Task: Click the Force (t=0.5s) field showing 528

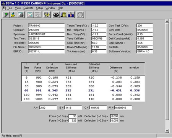Action: point(73,120)
